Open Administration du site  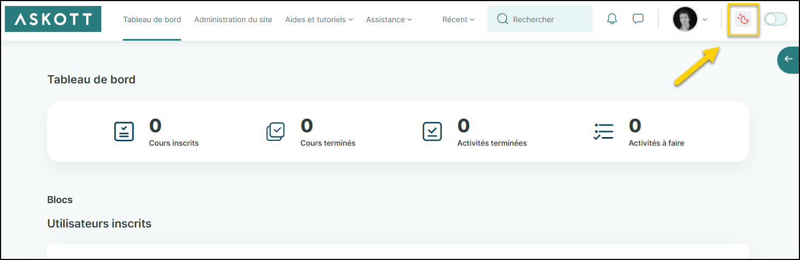click(233, 19)
